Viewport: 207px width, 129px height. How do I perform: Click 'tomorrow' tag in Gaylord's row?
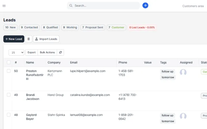tap(168, 121)
